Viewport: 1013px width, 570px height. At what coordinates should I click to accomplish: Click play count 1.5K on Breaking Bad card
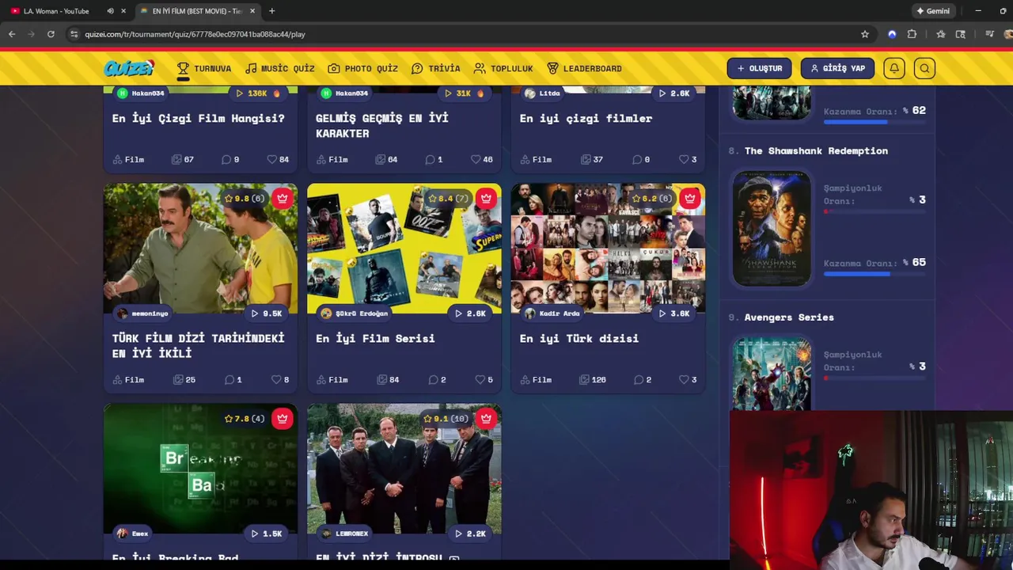point(266,534)
